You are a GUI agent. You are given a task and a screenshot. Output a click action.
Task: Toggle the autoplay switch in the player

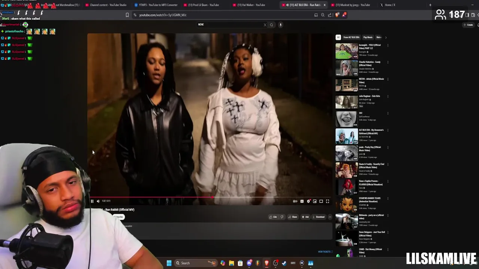pos(295,201)
